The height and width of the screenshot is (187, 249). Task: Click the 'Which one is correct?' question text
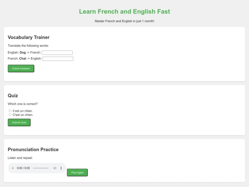23,104
